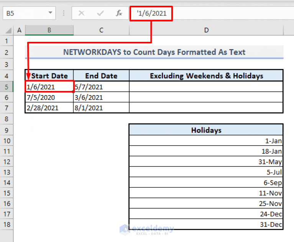Viewport: 294px width, 242px height.
Task: Select holiday cell 18-Jan
Action: click(206, 151)
